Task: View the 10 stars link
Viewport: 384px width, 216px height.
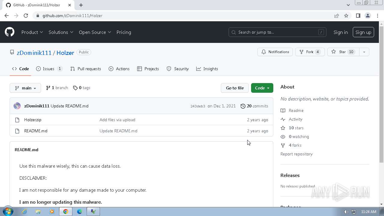Action: pyautogui.click(x=292, y=128)
